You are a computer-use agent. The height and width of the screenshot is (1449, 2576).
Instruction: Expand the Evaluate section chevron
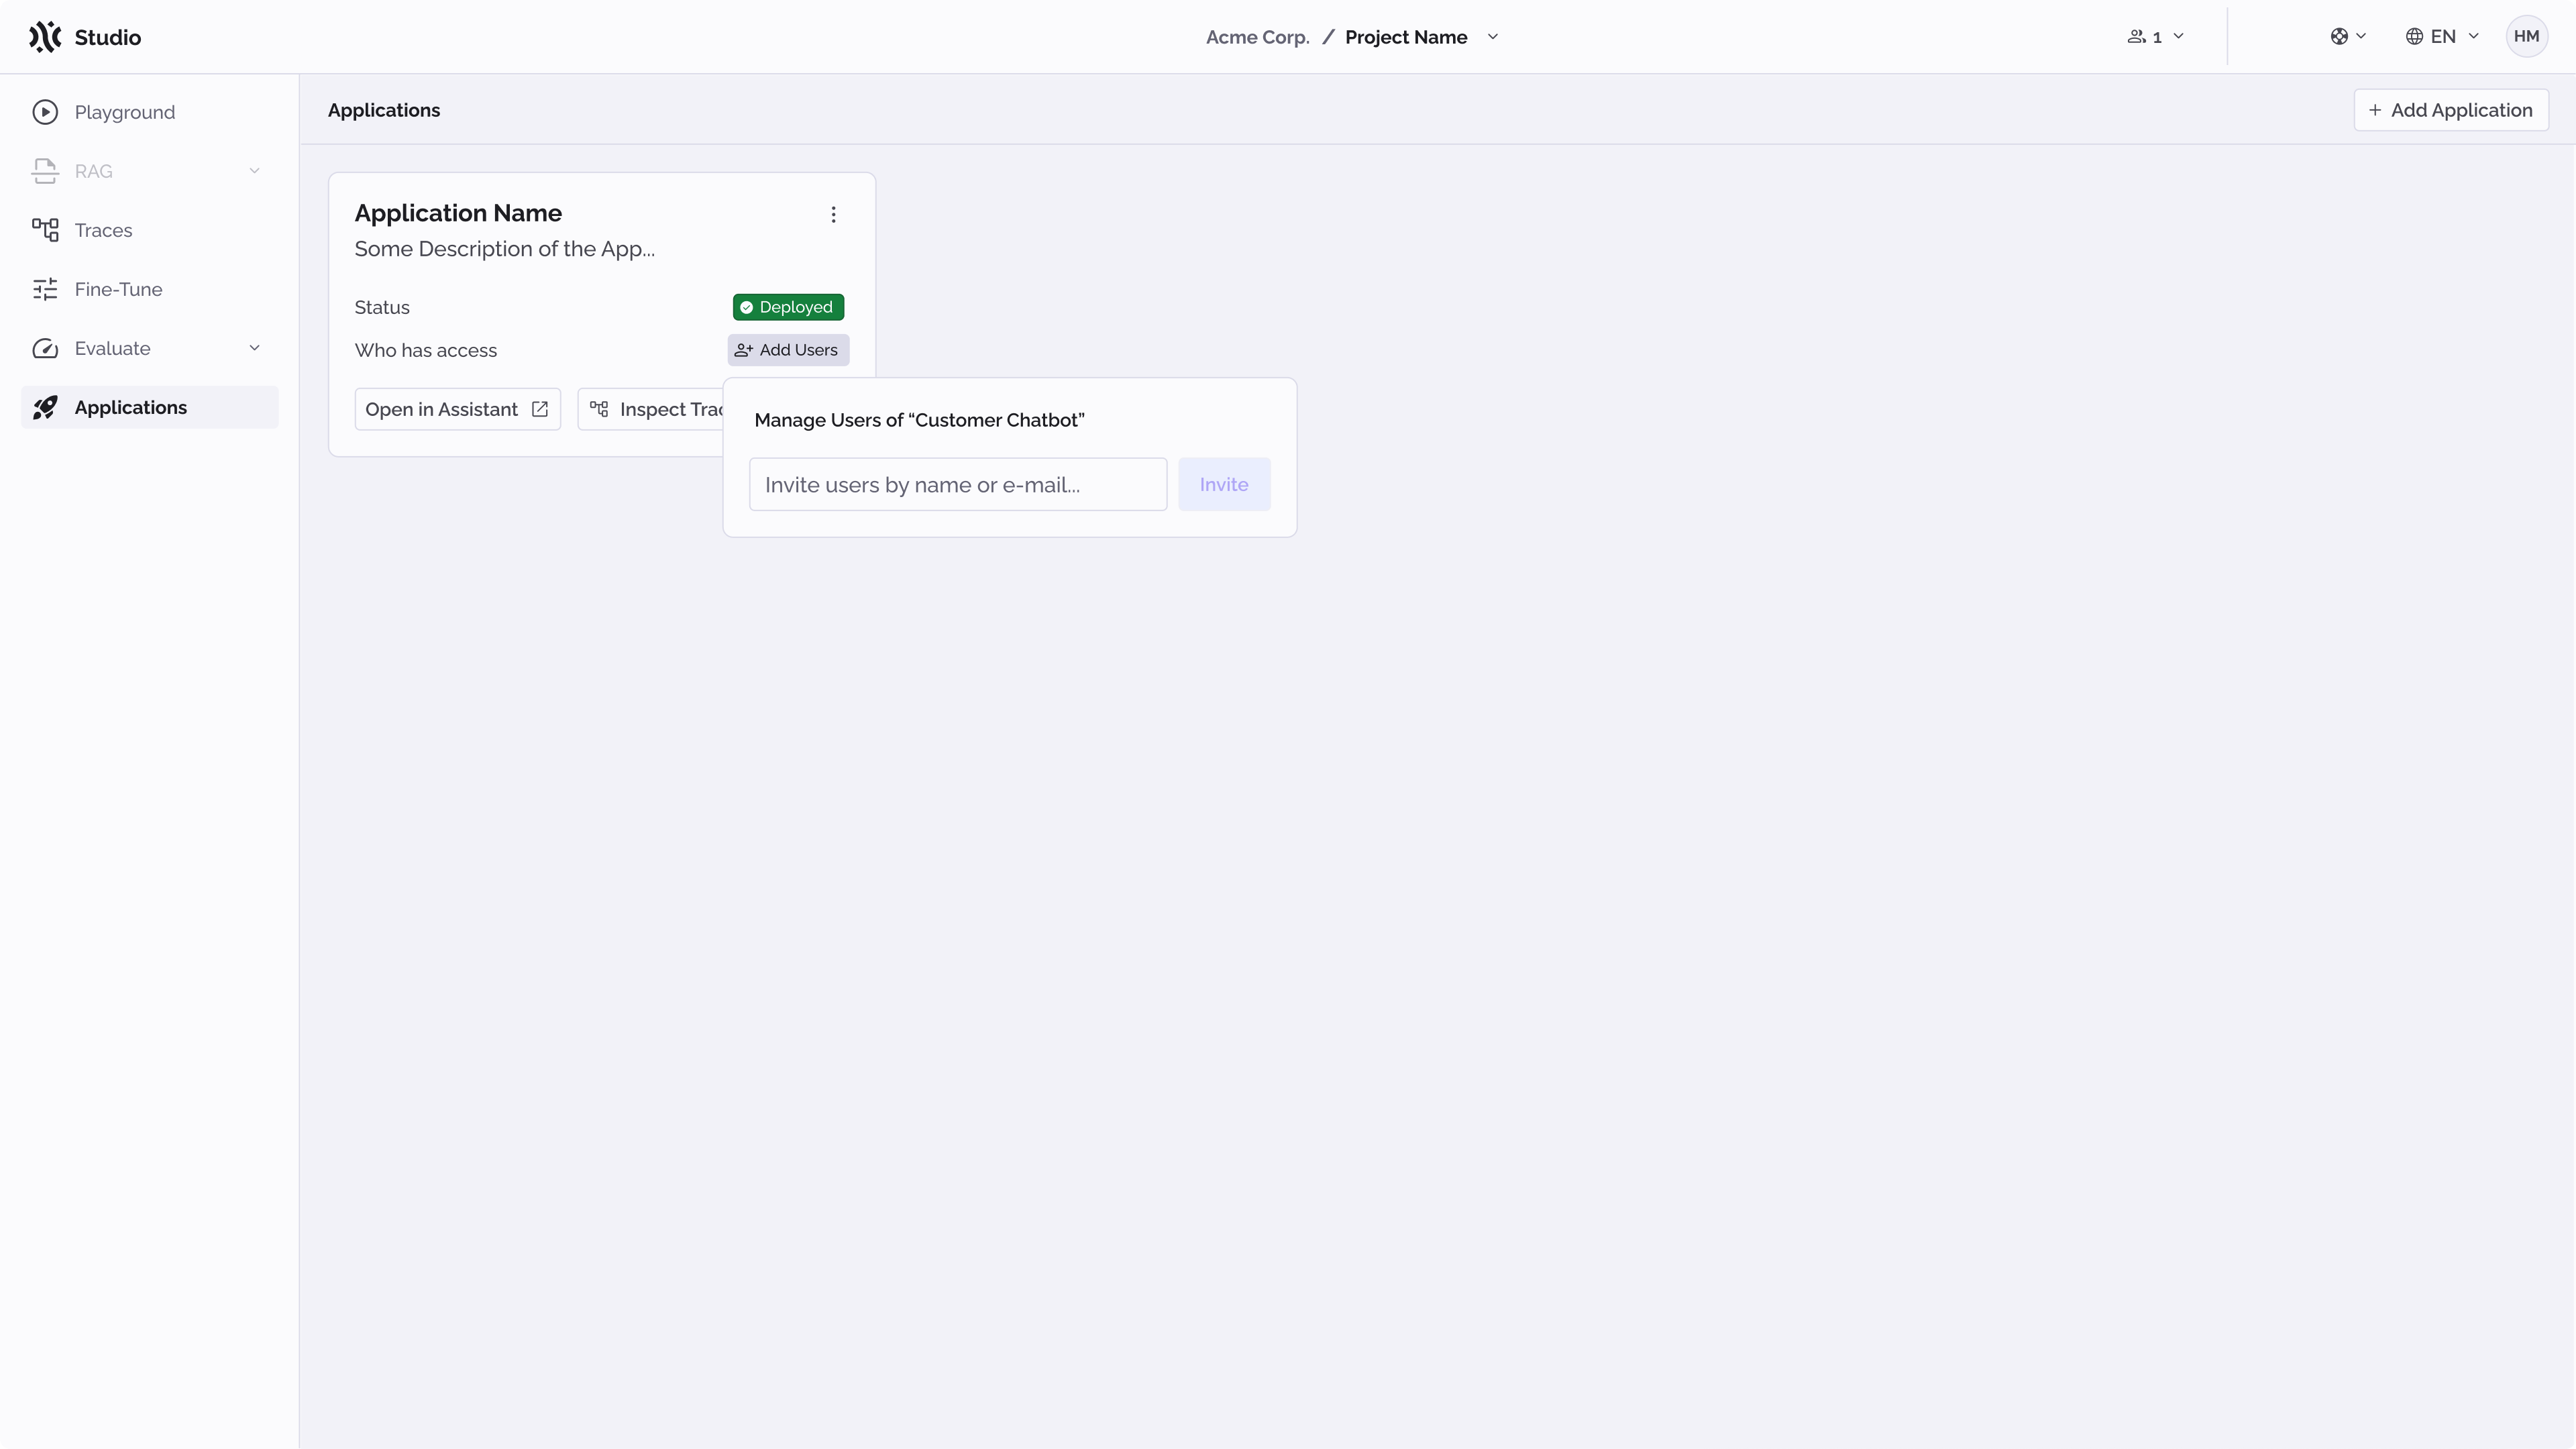[x=255, y=348]
